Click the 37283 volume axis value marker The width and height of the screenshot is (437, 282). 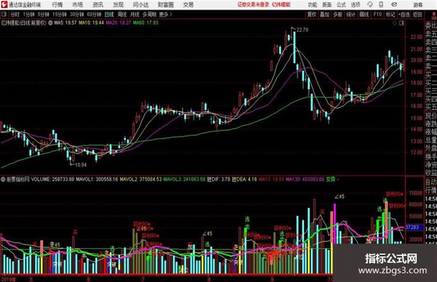[x=412, y=227]
